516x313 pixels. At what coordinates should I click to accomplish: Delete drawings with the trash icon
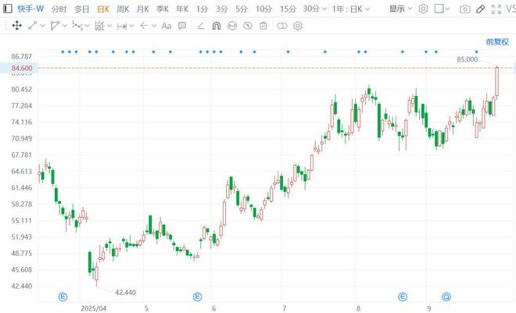263,26
